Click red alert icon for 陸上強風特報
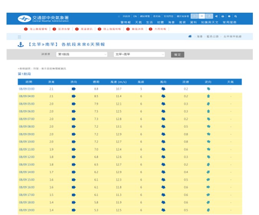 pos(99,29)
